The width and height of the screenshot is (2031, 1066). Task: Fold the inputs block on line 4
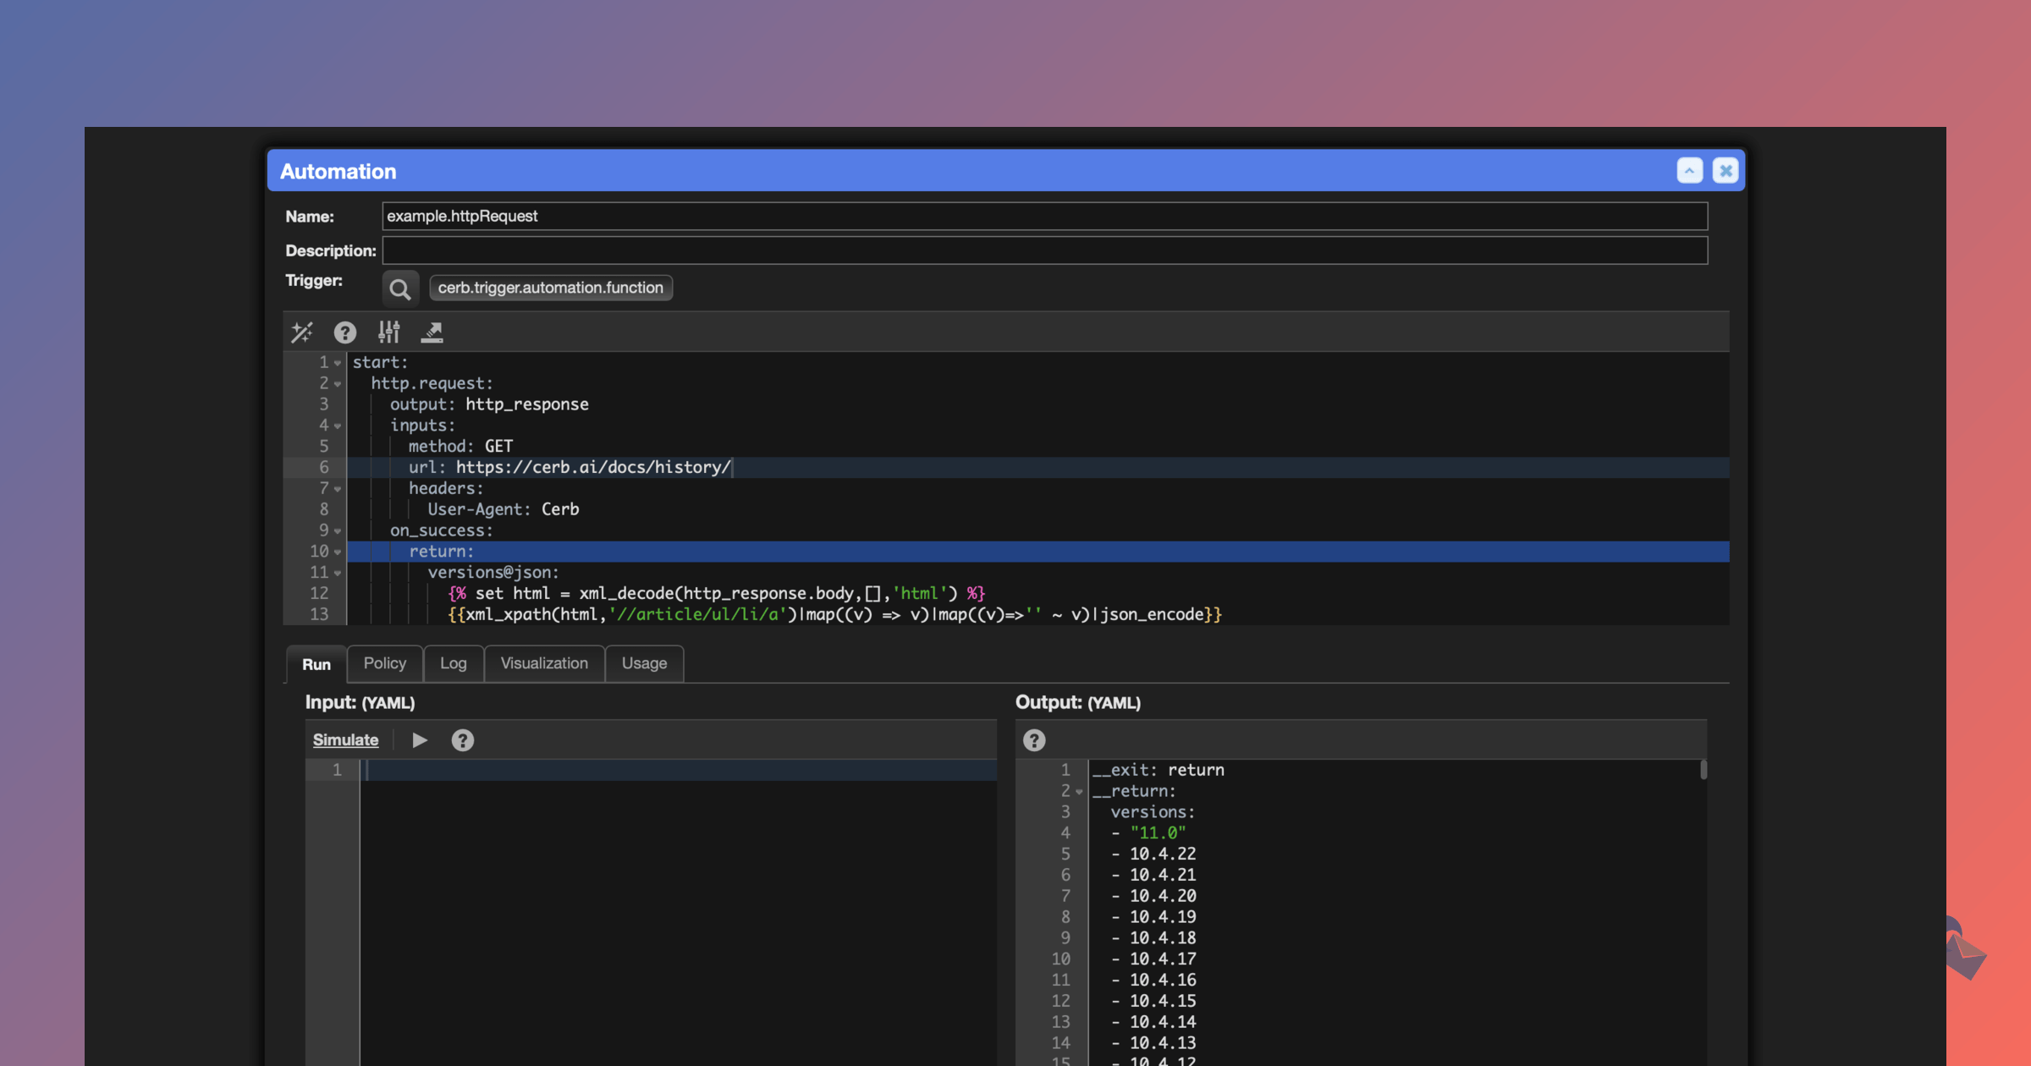(338, 426)
